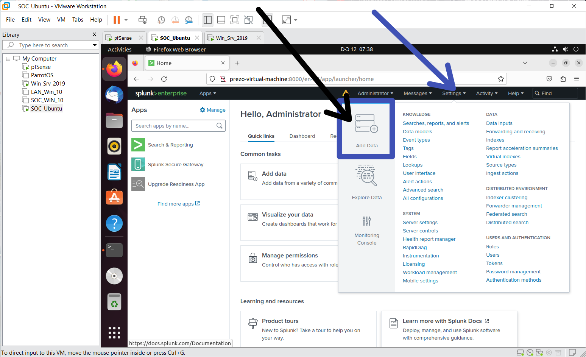Open VMware pause options dropdown arrow
586x357 pixels.
pos(126,20)
